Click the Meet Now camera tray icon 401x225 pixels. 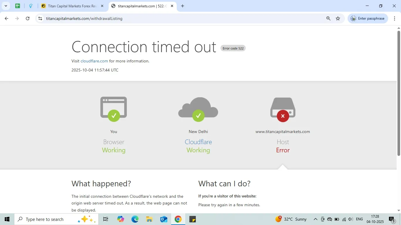tap(323, 219)
